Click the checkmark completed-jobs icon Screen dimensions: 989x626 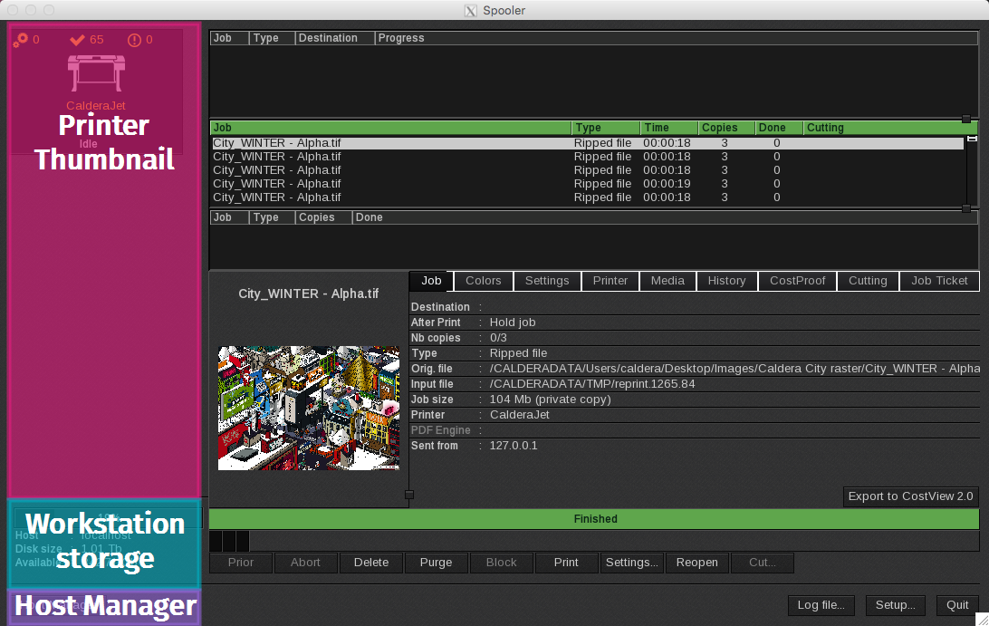point(77,40)
